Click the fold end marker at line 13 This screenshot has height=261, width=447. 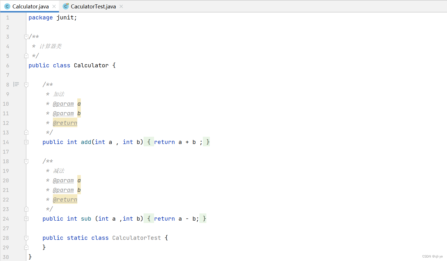point(26,132)
